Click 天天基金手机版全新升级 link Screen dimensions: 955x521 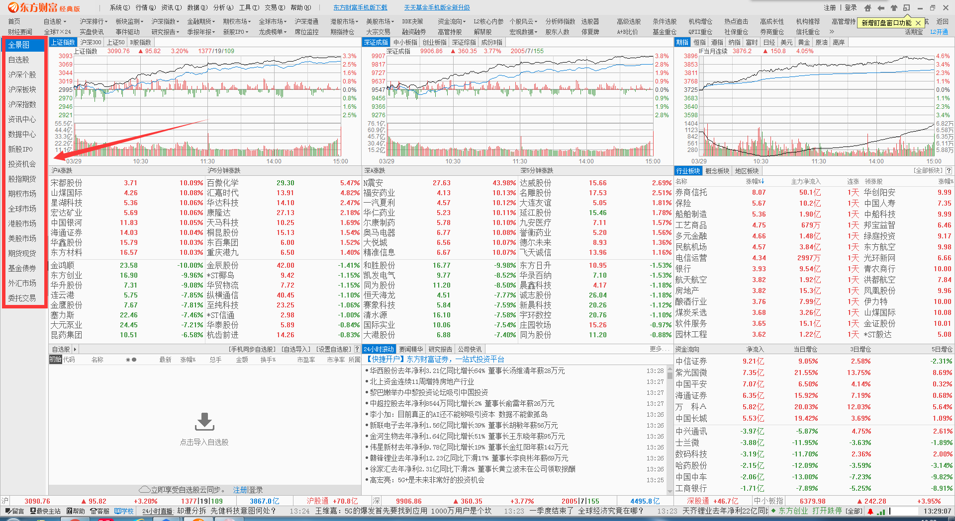[x=437, y=8]
